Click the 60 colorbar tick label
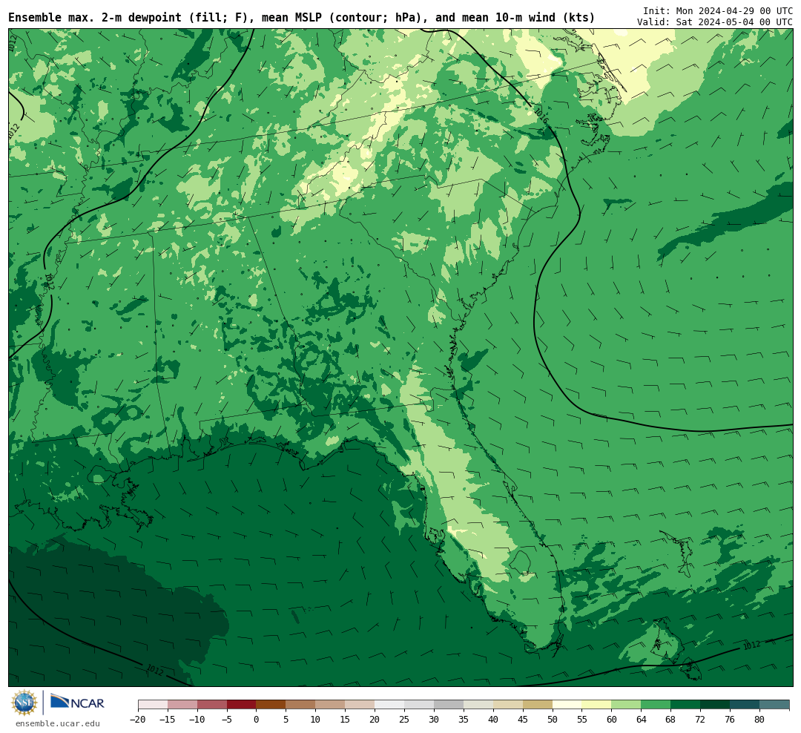Screen dimensions: 801x733 point(612,720)
